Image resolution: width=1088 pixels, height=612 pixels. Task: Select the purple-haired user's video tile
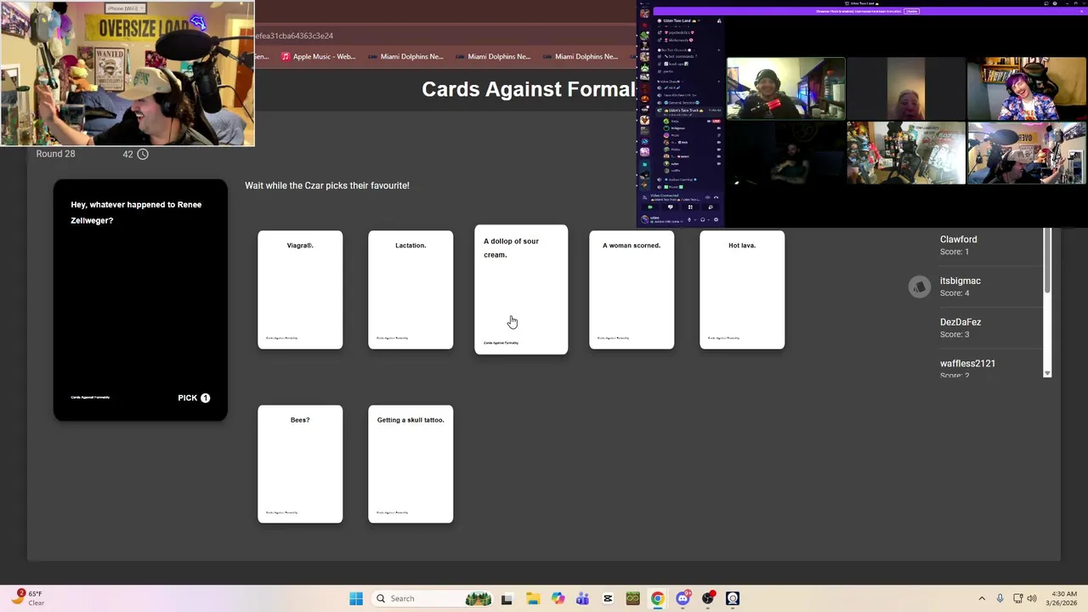[x=1026, y=88]
